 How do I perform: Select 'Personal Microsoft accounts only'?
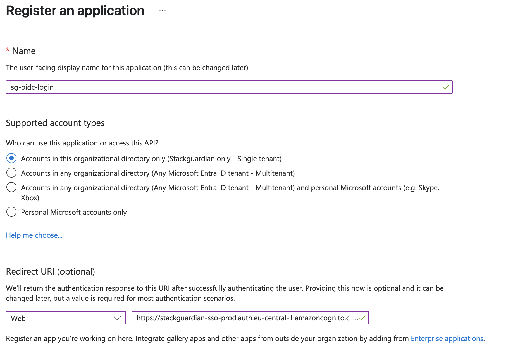tap(11, 212)
